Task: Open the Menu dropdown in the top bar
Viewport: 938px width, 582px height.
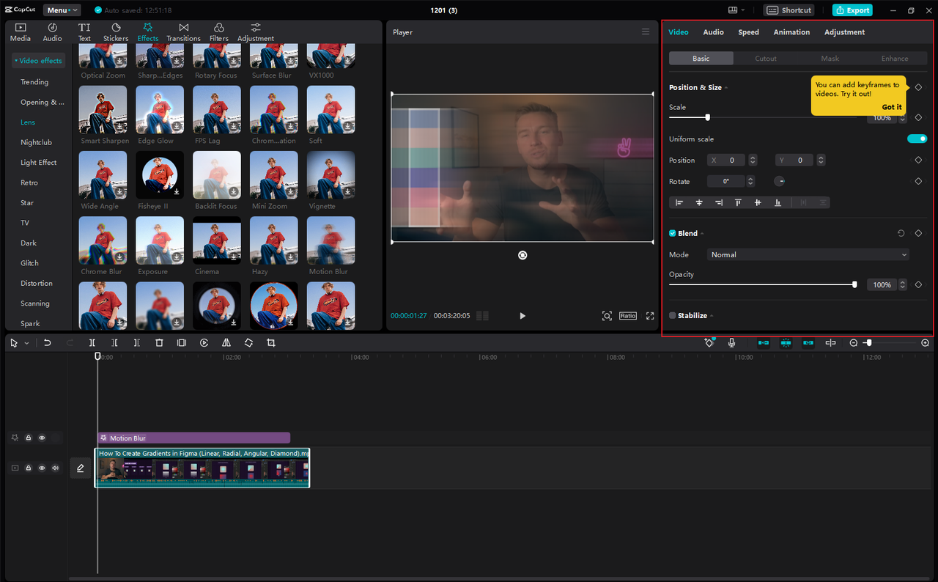Action: coord(62,10)
